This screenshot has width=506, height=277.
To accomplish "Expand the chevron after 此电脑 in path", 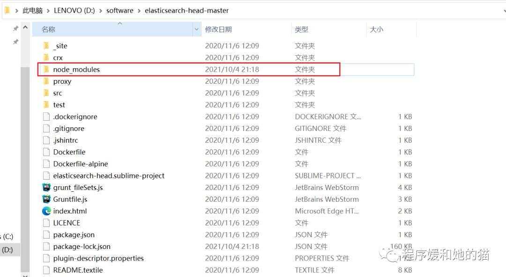I will (x=48, y=11).
